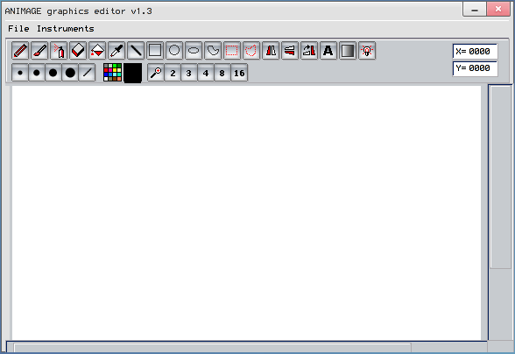The width and height of the screenshot is (515, 354).
Task: Select the Spray can tool
Action: coord(59,51)
